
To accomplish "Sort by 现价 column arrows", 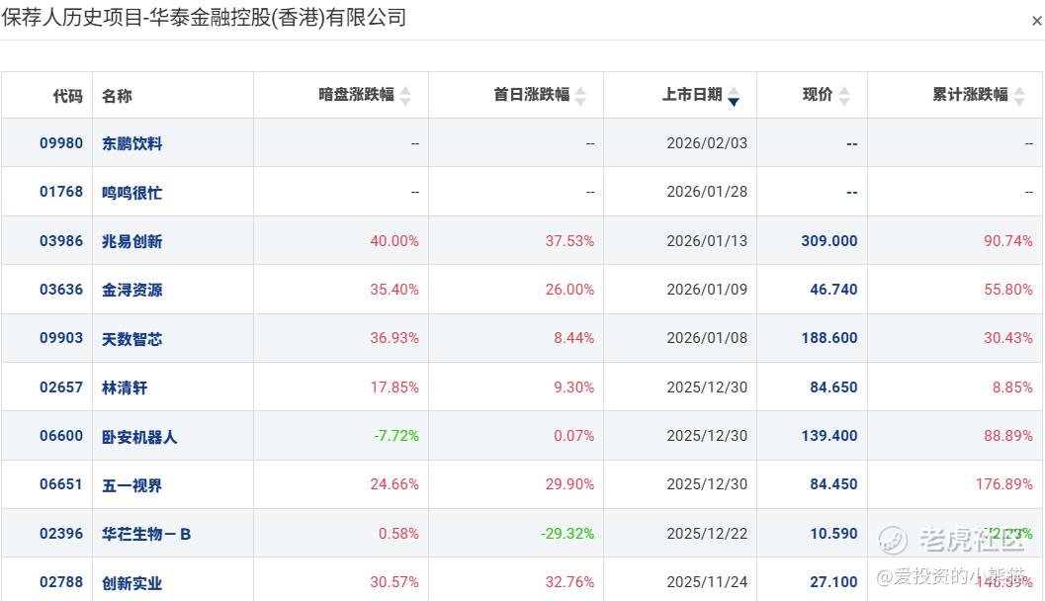I will point(843,97).
